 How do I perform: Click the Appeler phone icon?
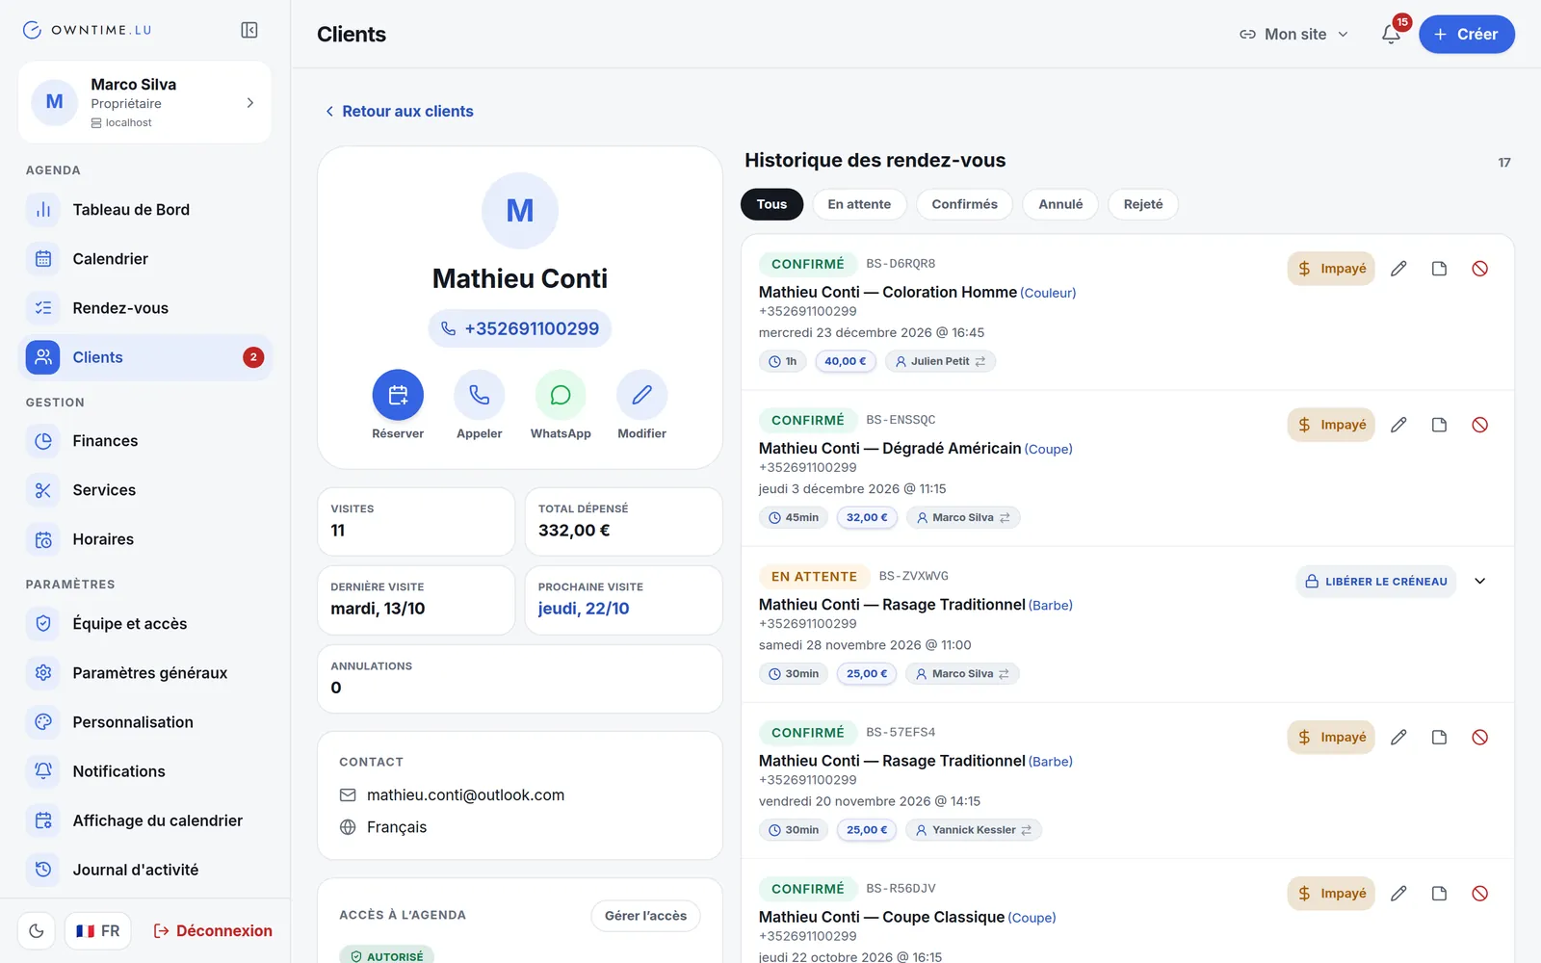(x=480, y=395)
